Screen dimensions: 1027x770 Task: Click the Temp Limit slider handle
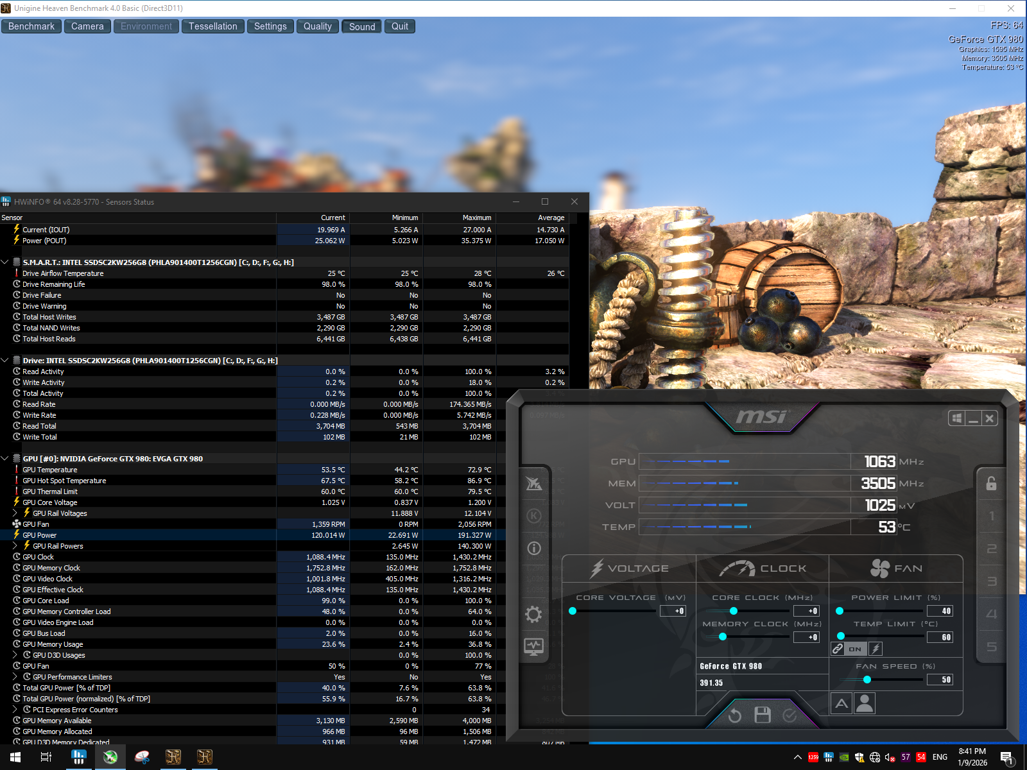click(841, 637)
